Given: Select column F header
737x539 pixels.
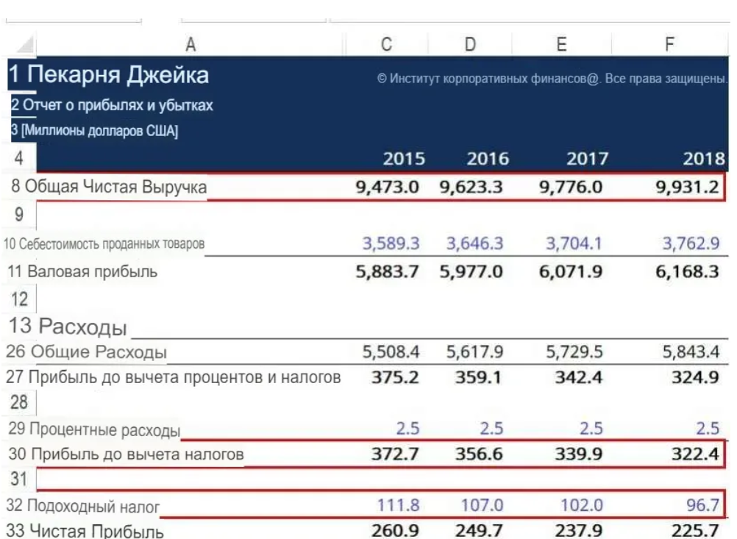Looking at the screenshot, I should (x=669, y=45).
